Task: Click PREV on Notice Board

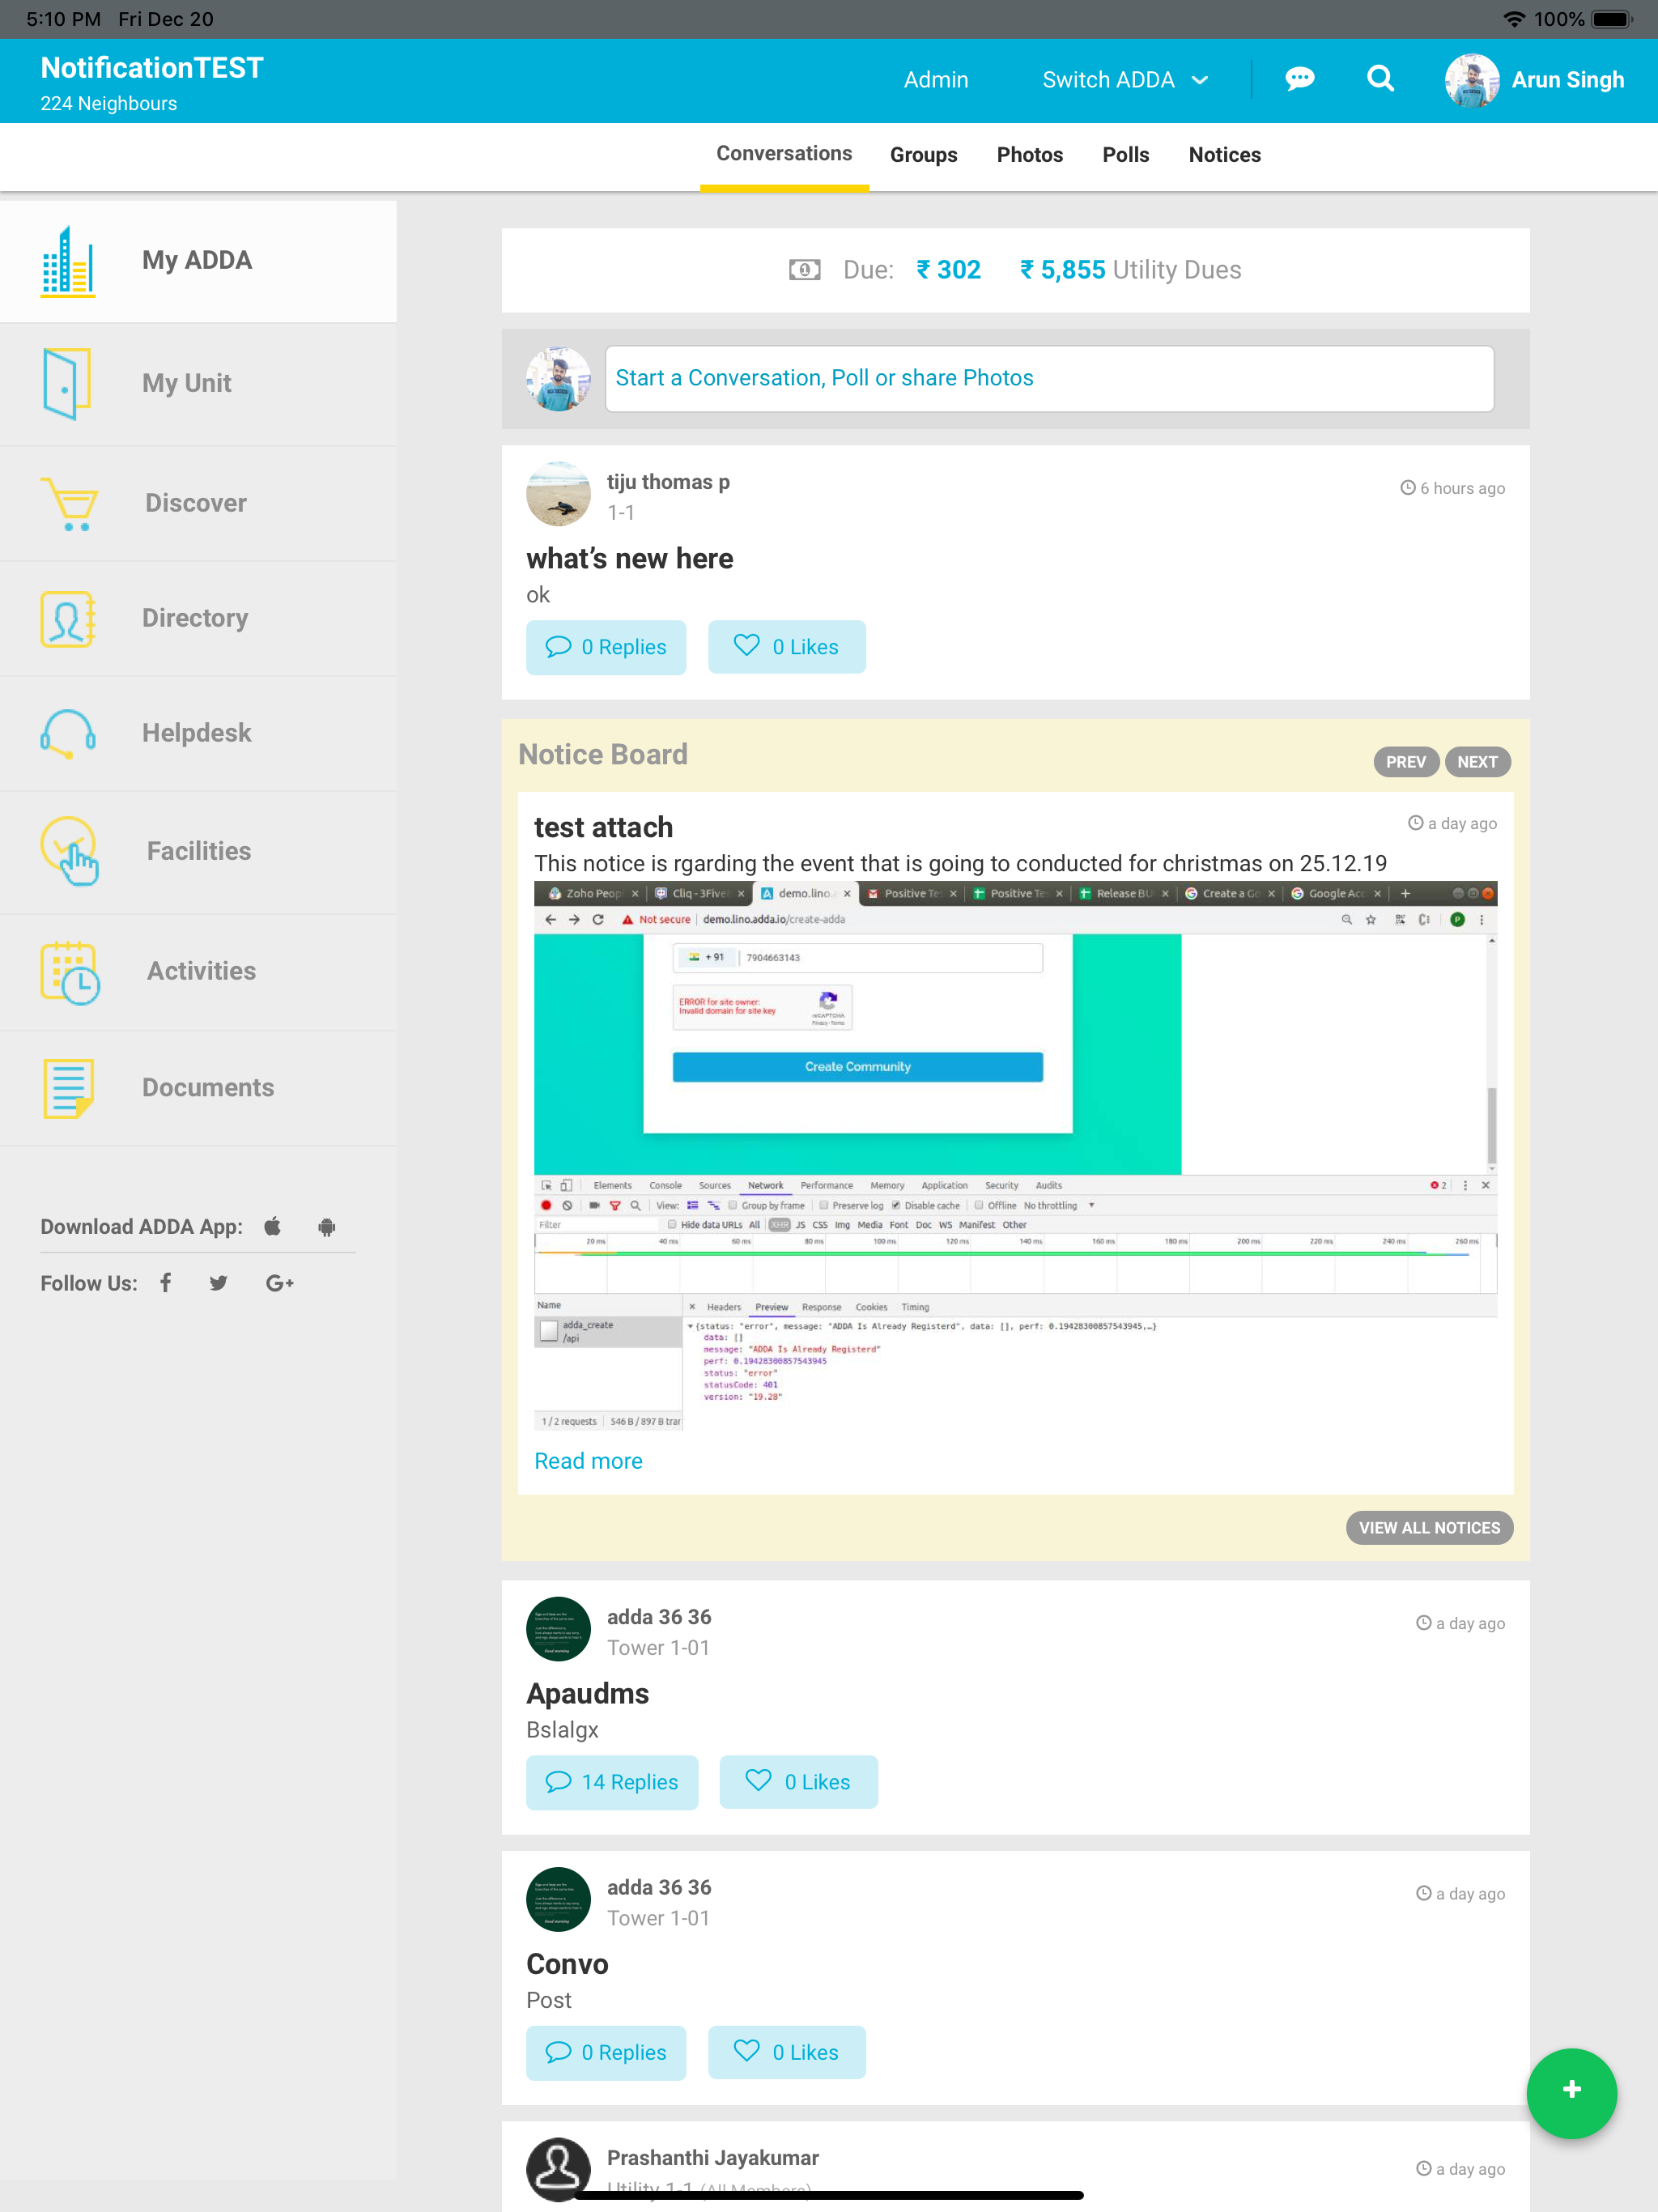Action: click(x=1405, y=762)
